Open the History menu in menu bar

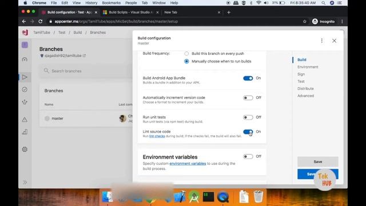91,3
